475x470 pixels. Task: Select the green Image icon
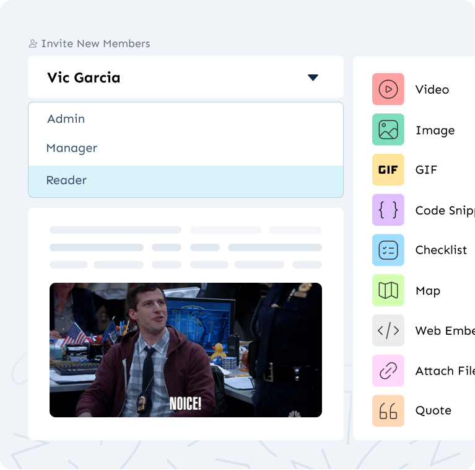tap(388, 130)
